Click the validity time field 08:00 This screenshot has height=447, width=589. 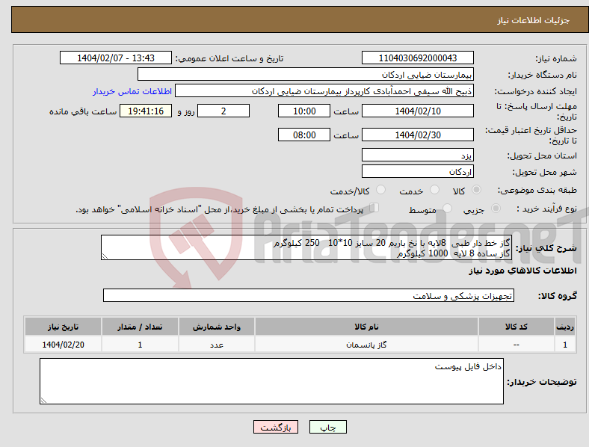pos(304,135)
